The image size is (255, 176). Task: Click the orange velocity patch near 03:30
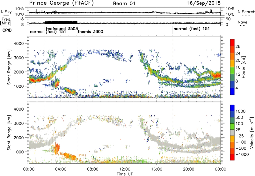click(57, 148)
